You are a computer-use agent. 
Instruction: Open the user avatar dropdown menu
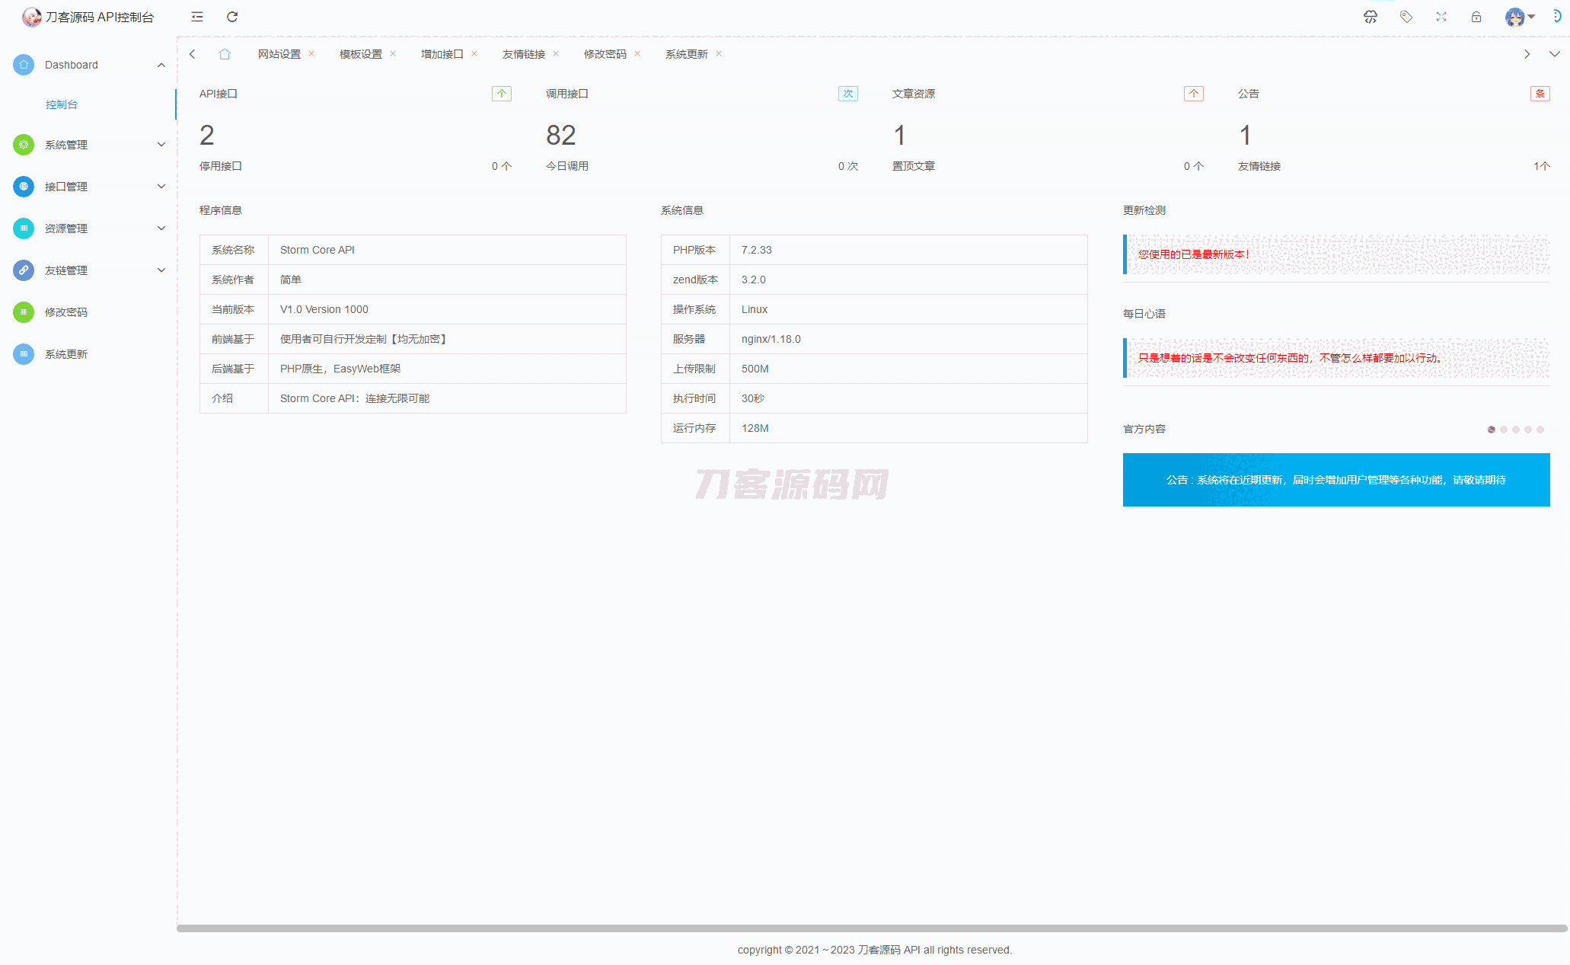[1519, 17]
